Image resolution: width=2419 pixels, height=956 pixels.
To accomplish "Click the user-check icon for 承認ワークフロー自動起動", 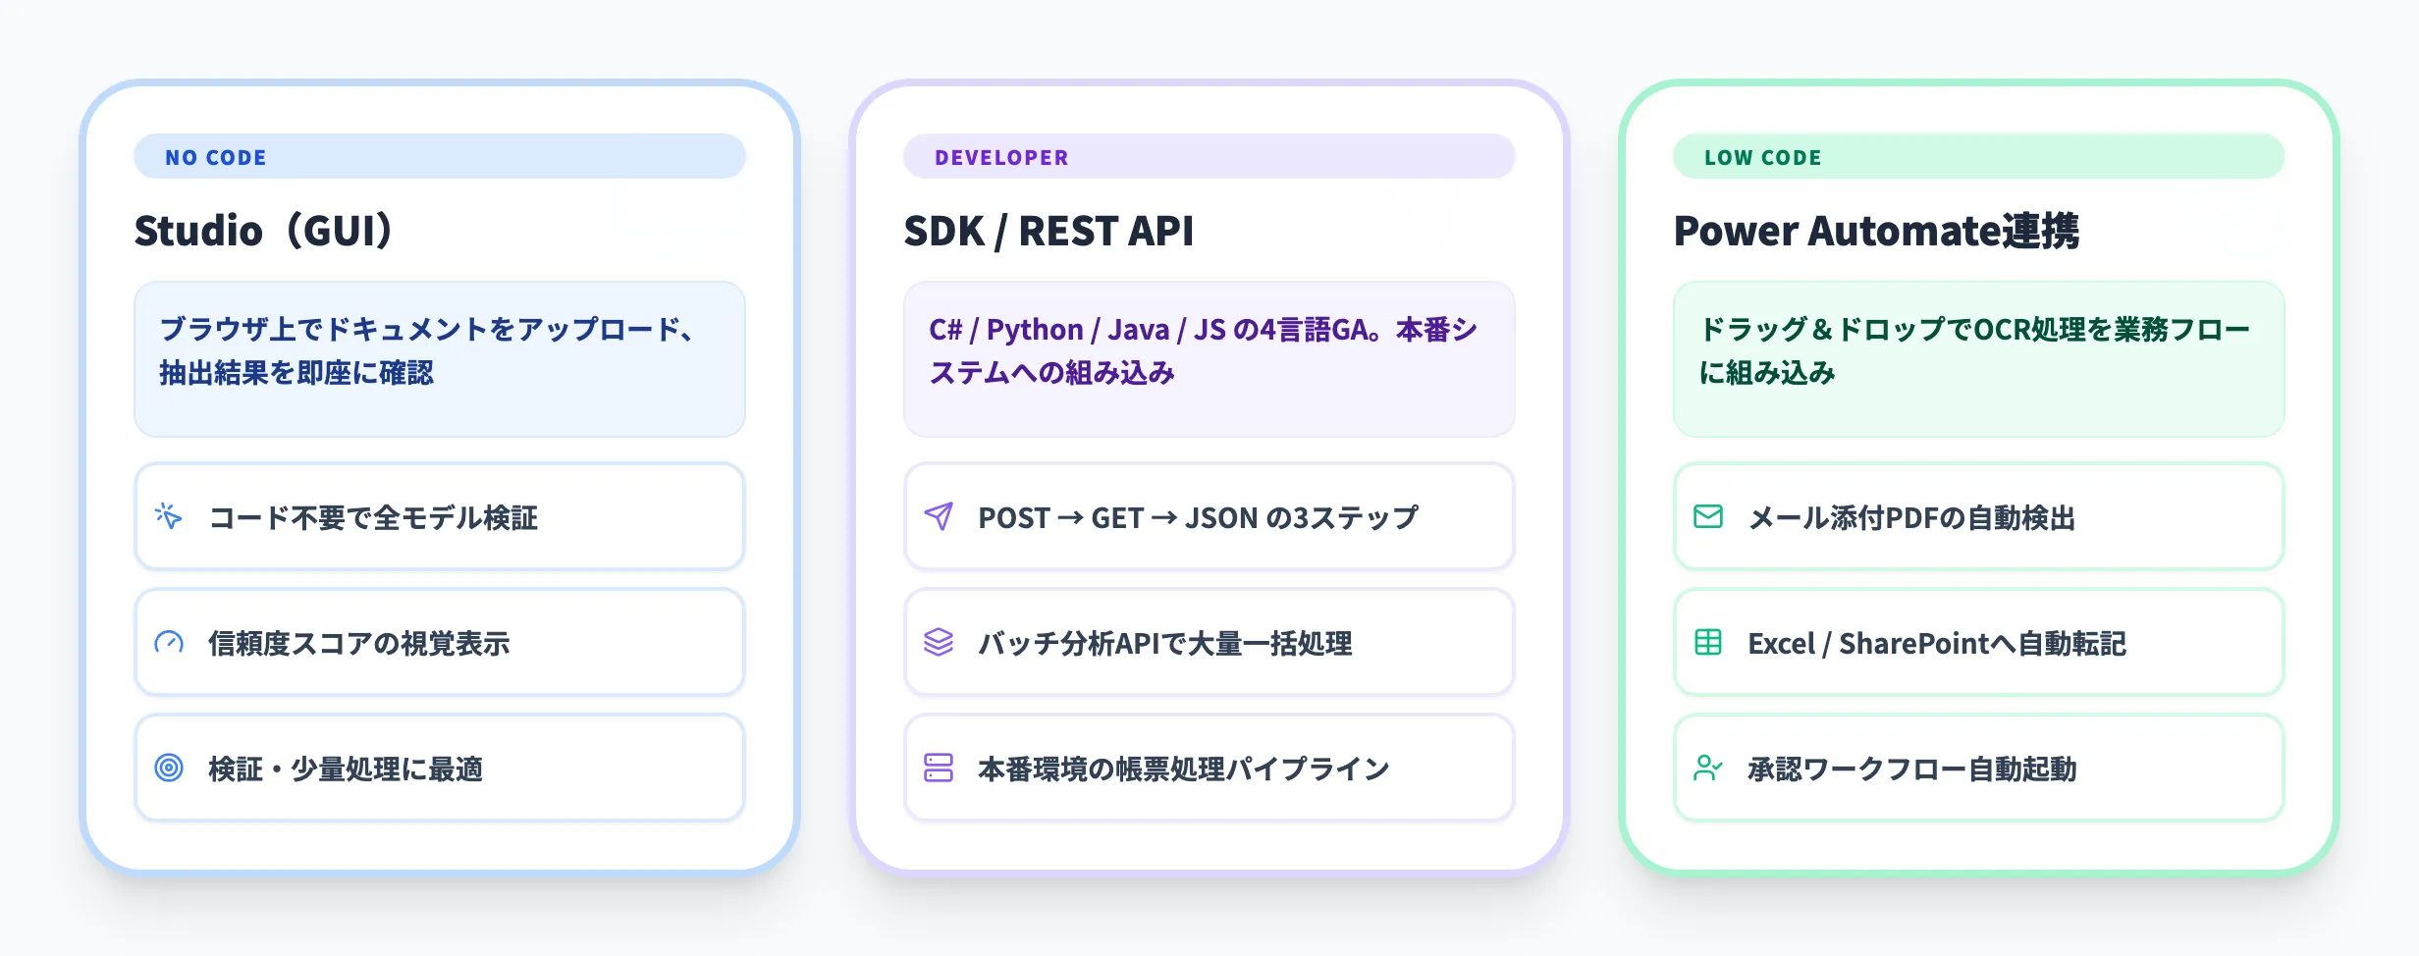I will coord(1708,768).
